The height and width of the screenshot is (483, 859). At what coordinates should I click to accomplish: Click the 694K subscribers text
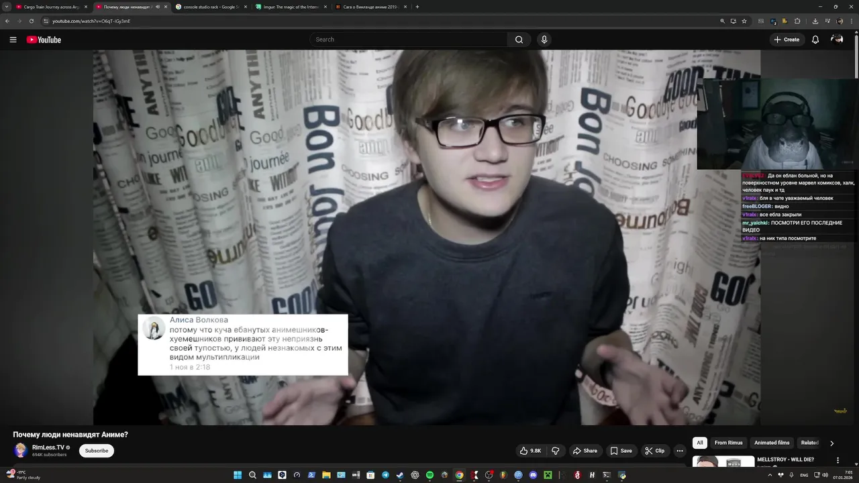coord(49,455)
